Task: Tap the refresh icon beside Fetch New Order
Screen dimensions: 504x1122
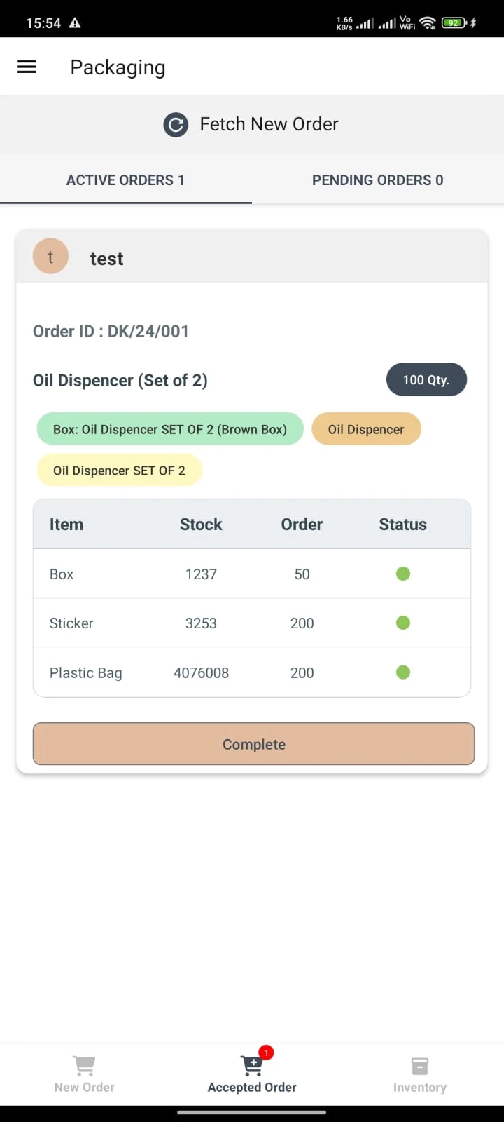Action: [x=176, y=125]
